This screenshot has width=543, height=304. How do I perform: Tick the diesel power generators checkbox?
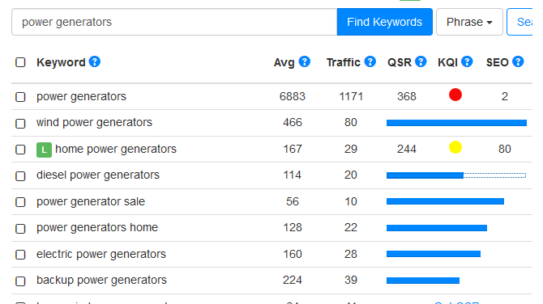20,175
